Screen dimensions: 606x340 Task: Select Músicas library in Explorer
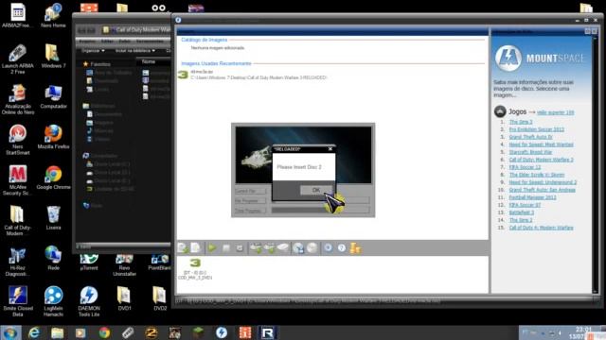[x=99, y=131]
